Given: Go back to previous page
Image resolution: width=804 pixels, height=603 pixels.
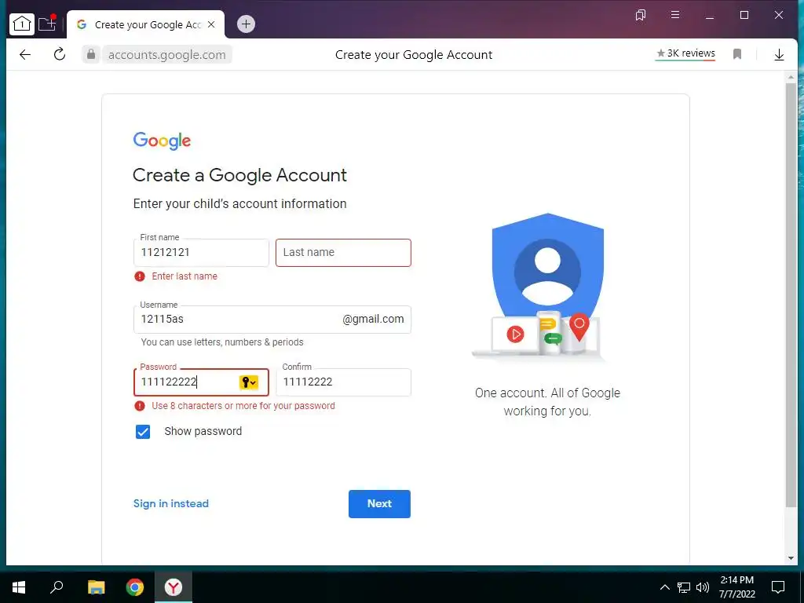Looking at the screenshot, I should pos(24,54).
